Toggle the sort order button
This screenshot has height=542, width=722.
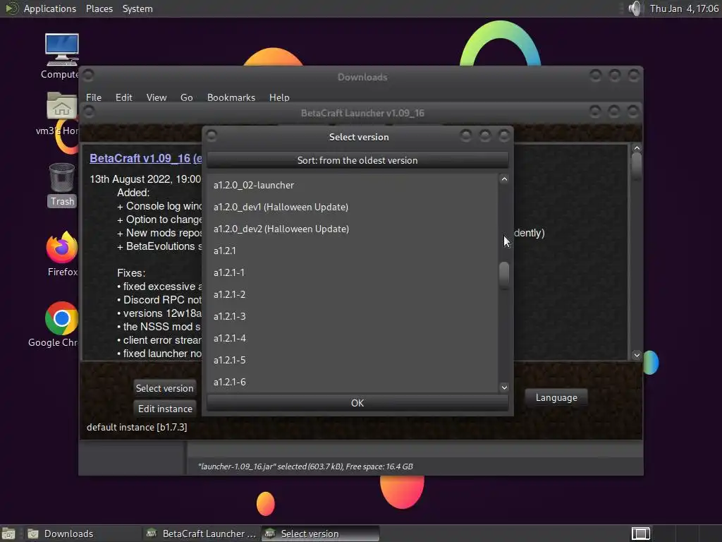pyautogui.click(x=357, y=160)
